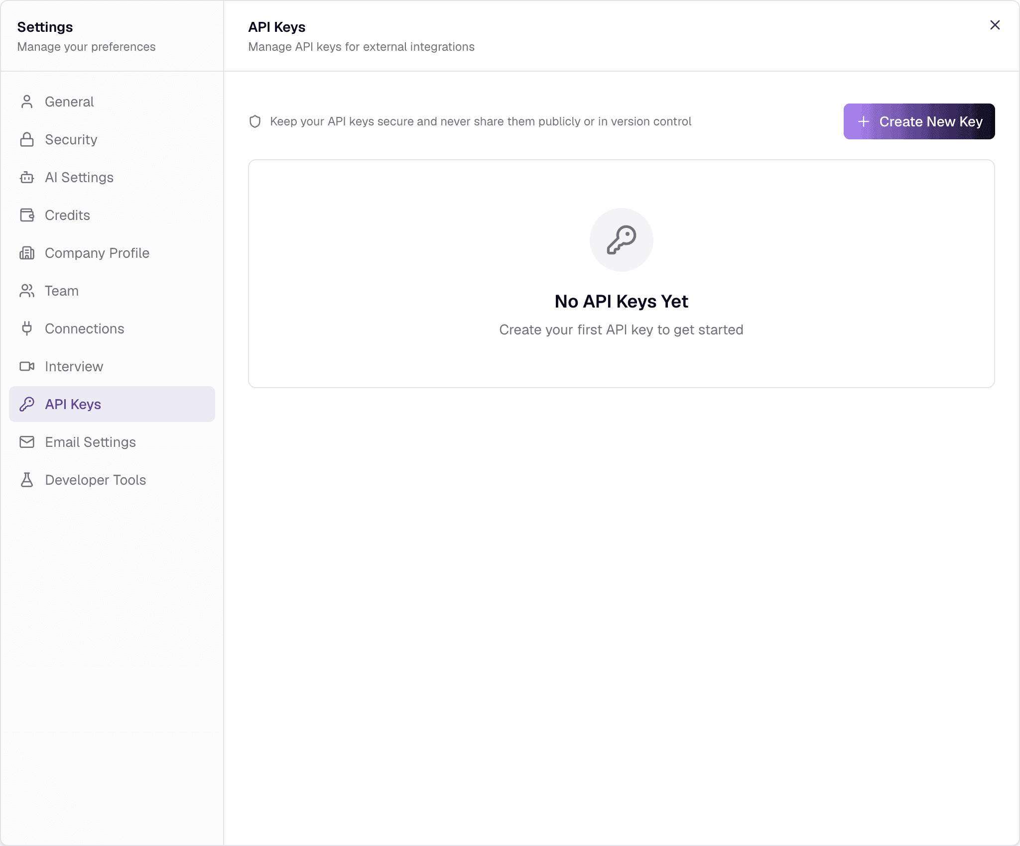Image resolution: width=1020 pixels, height=846 pixels.
Task: Click 'Create your first API key to get started'
Action: (622, 330)
